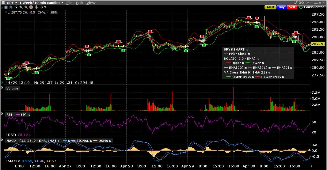Viewport: 327px width, 170px height.
Task: Open the 1 Week/10 min candles period dropdown
Action: click(x=41, y=3)
